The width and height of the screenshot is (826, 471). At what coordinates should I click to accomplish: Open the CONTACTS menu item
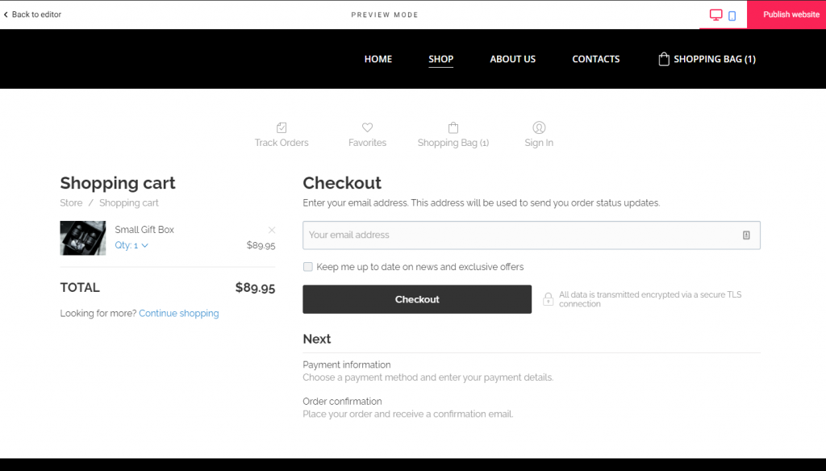click(596, 59)
